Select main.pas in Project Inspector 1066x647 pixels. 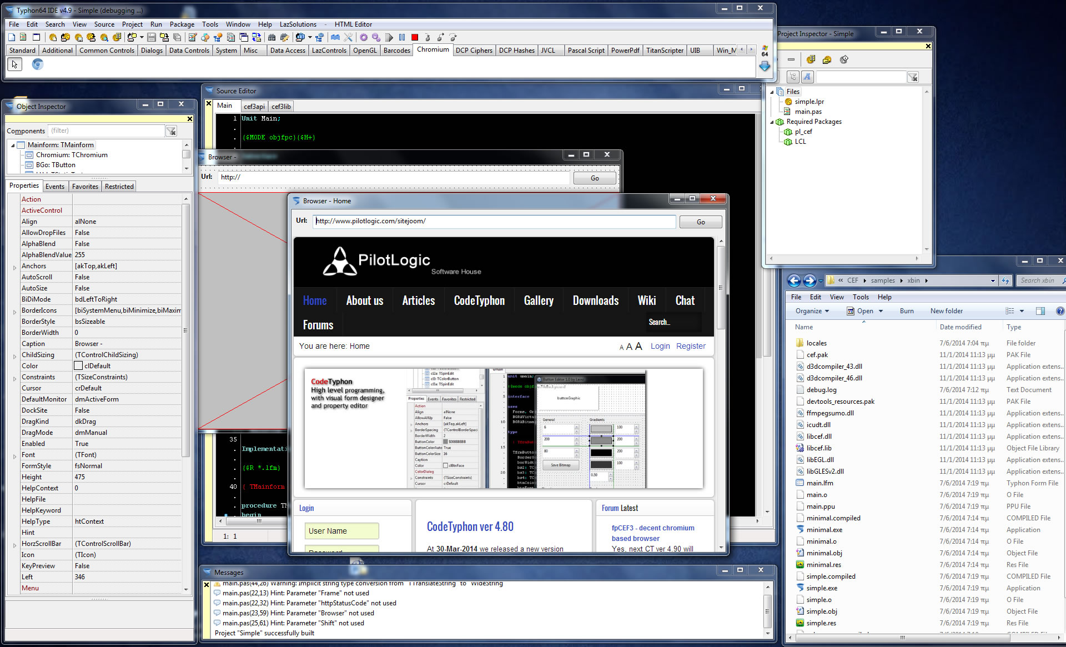[x=808, y=112]
